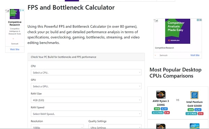
Task: Click the AMD Ryzen 3 2200G name link
Action: 161,103
